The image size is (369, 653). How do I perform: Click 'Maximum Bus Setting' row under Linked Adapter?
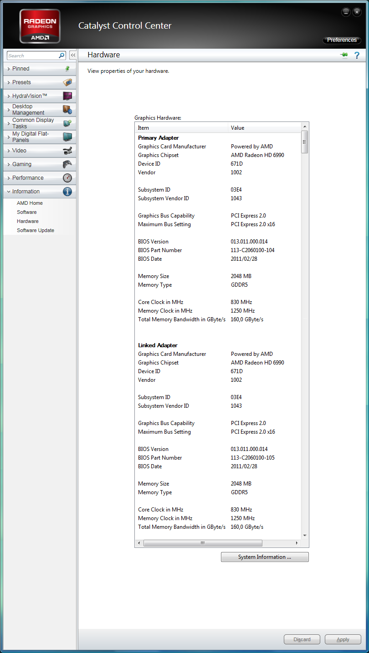(218, 432)
